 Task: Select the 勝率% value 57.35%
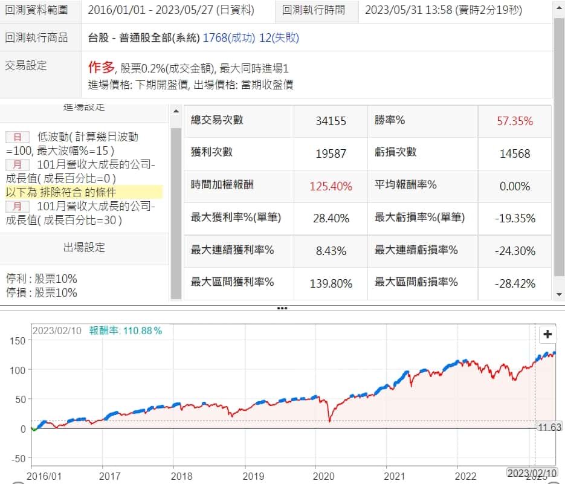click(514, 121)
